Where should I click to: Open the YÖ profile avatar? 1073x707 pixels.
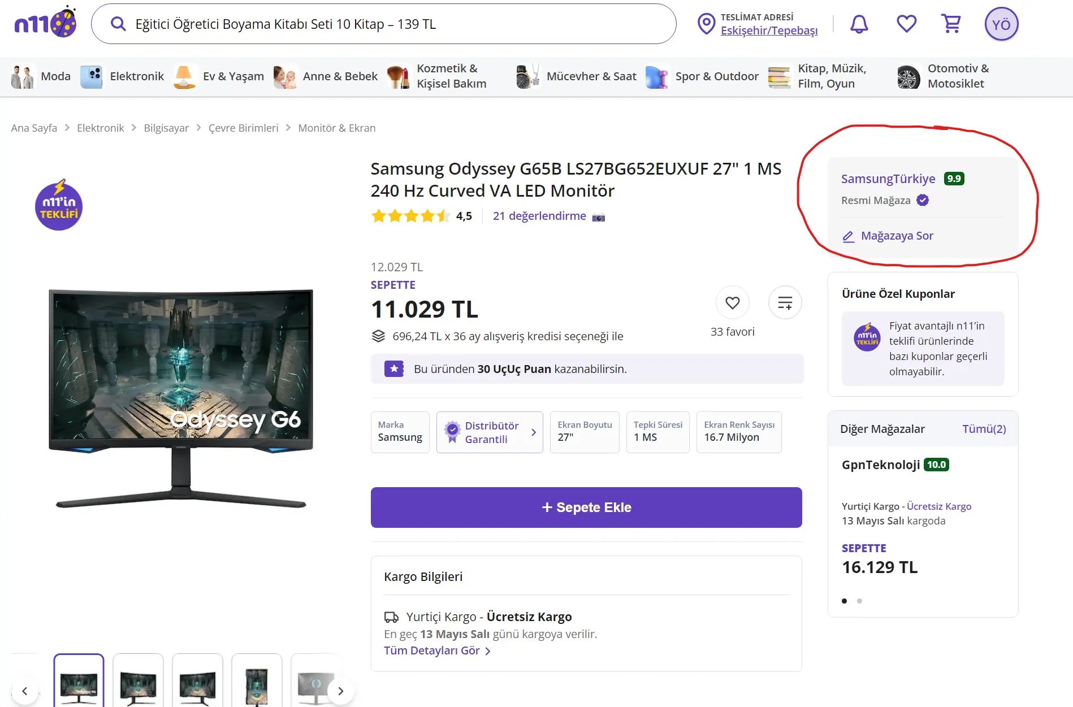(x=1001, y=24)
